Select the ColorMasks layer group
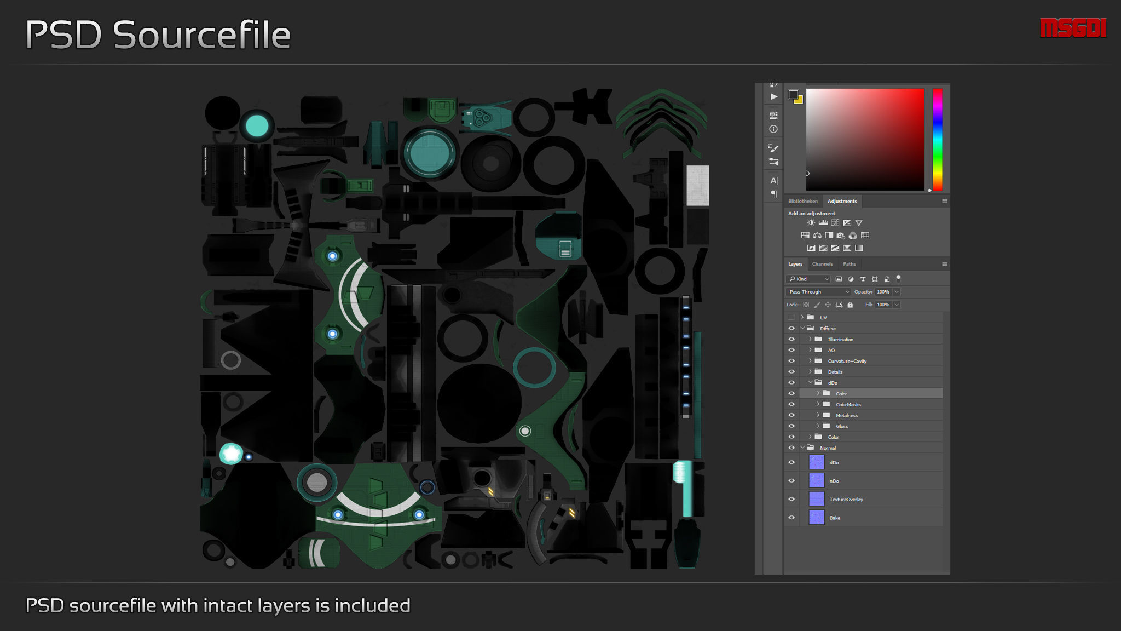The image size is (1121, 631). click(x=848, y=404)
